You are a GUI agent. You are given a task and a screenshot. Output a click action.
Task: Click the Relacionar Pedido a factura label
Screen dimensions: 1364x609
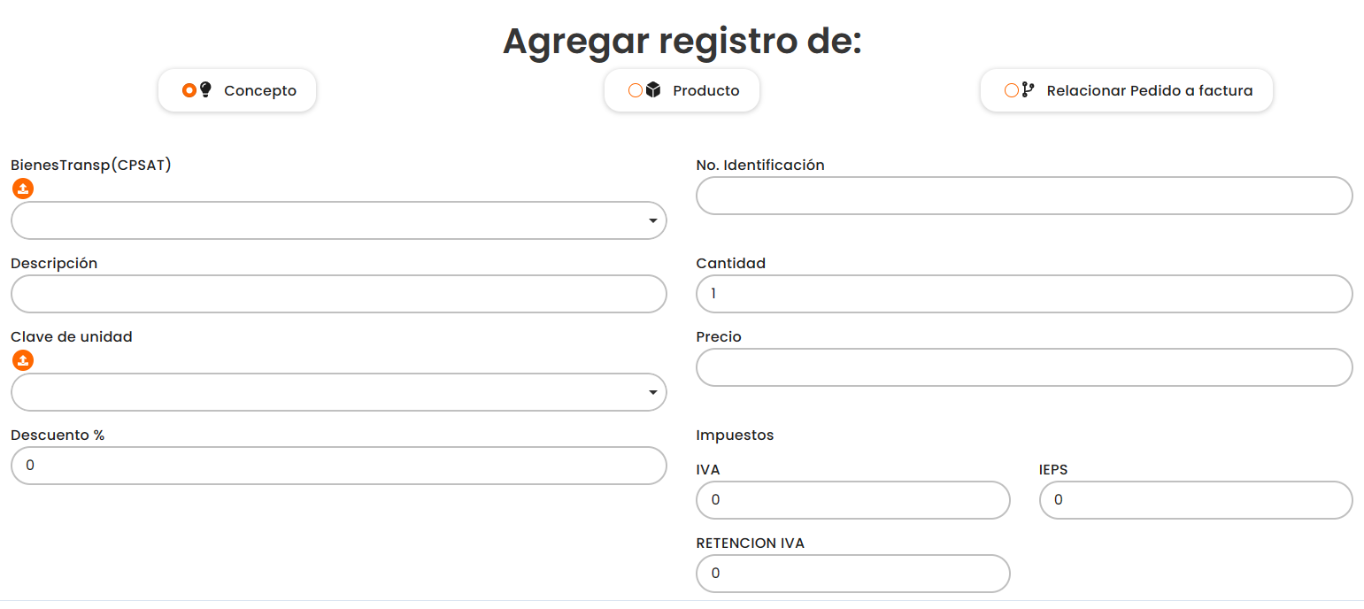pyautogui.click(x=1149, y=91)
